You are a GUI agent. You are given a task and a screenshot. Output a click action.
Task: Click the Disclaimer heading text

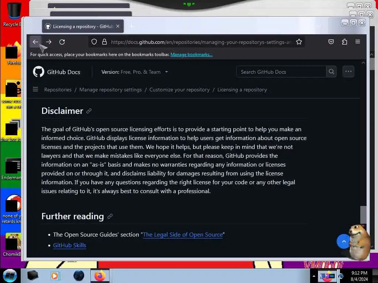pos(62,111)
